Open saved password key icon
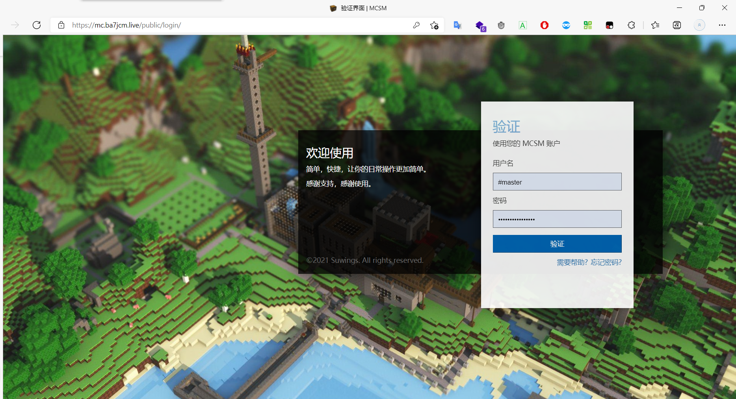This screenshot has width=736, height=399. pyautogui.click(x=416, y=25)
